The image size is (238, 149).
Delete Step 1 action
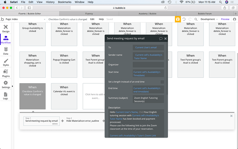click(55, 124)
